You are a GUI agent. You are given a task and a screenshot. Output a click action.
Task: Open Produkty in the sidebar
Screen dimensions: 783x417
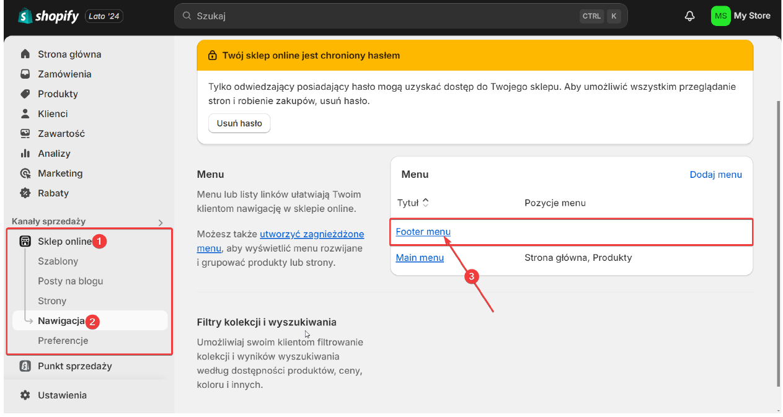coord(58,94)
